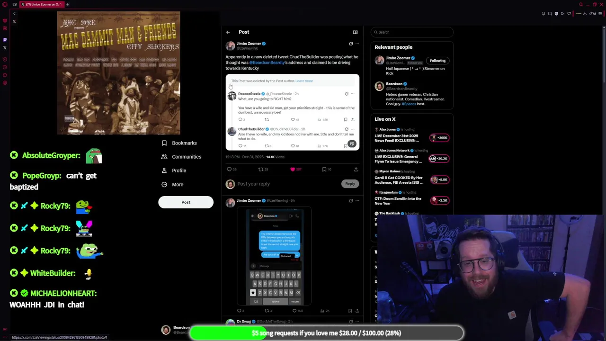Click the white Post button
The width and height of the screenshot is (606, 341).
186,202
